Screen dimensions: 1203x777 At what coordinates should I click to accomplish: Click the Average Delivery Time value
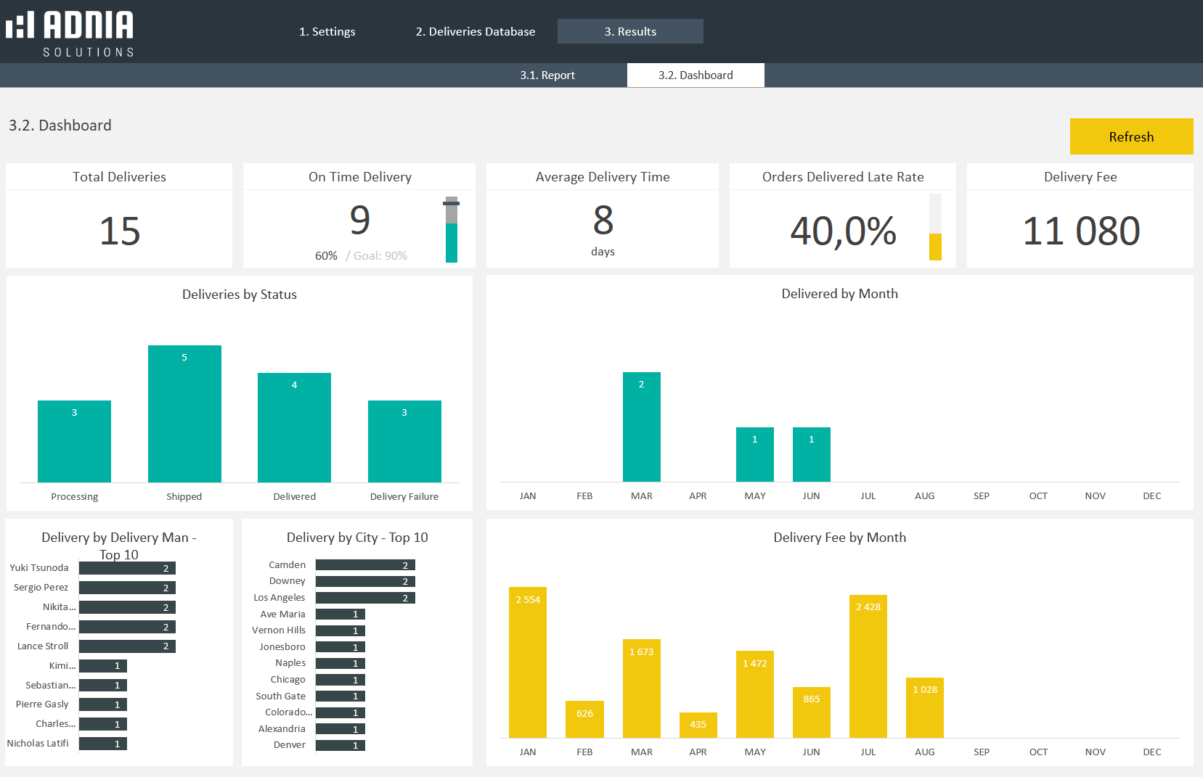pos(603,221)
